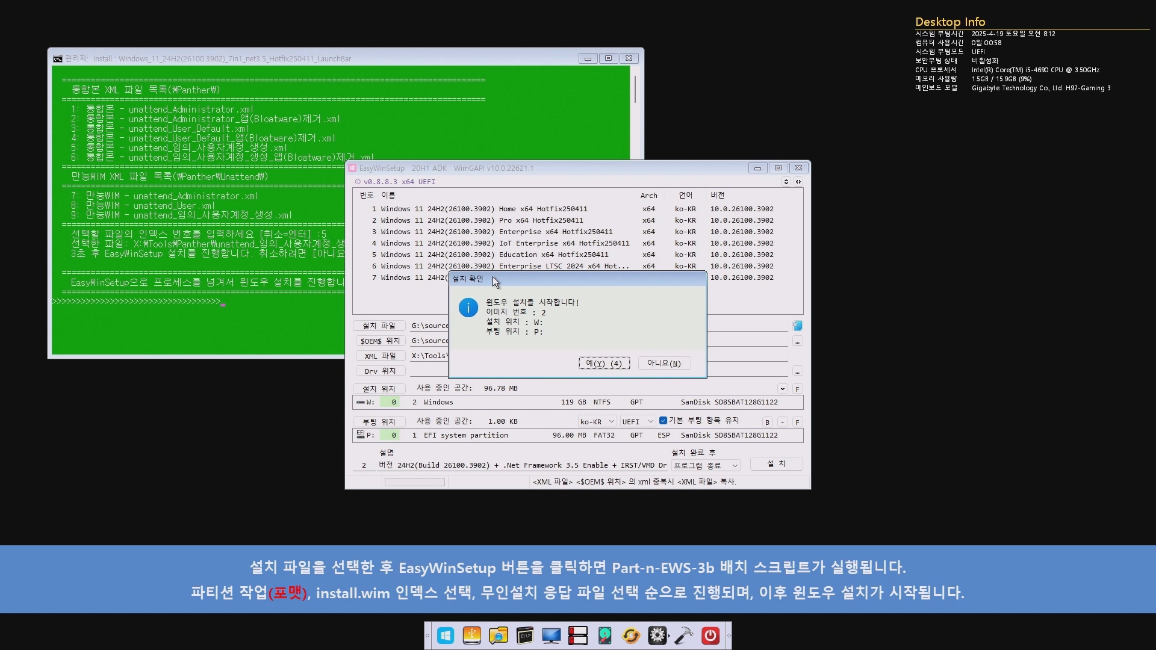Launch the folder search magnifier icon

(x=499, y=636)
